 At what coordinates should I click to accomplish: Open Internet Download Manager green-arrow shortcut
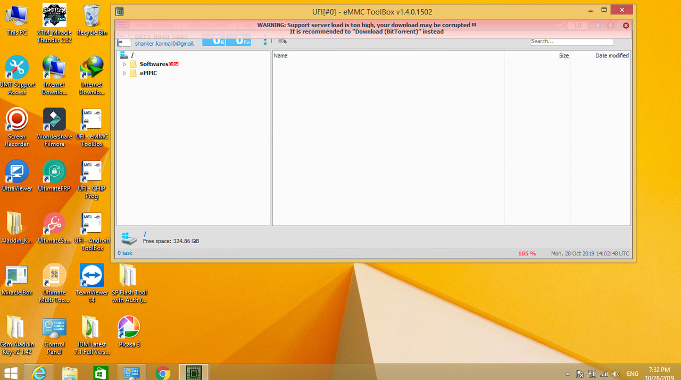(x=92, y=75)
